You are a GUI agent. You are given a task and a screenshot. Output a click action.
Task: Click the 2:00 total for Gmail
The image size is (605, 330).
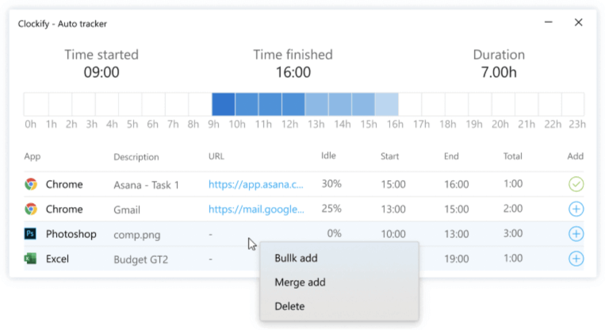513,209
